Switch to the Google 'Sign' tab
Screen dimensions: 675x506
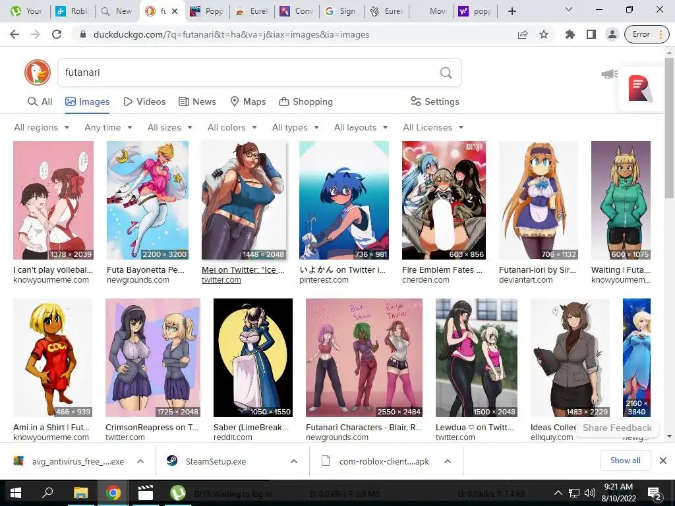coord(341,11)
